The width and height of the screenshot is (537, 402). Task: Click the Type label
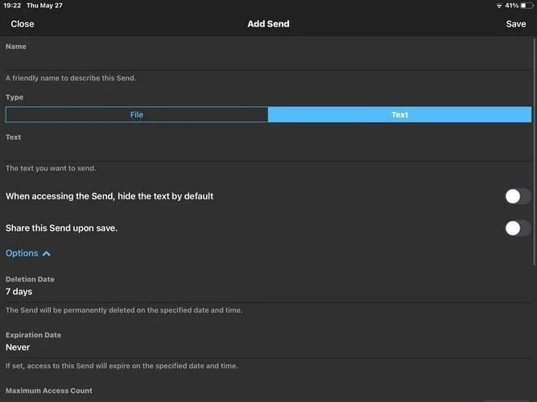[x=14, y=97]
